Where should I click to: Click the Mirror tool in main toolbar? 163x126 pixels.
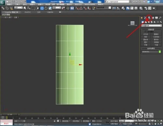click(114, 8)
